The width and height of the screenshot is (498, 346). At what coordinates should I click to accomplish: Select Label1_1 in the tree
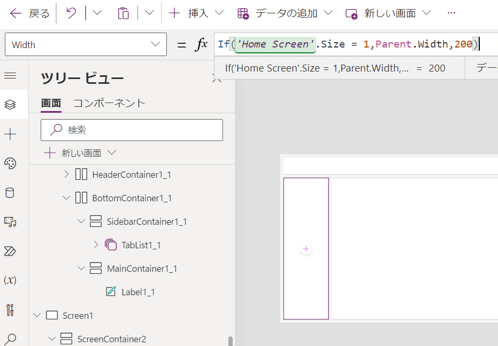point(138,292)
